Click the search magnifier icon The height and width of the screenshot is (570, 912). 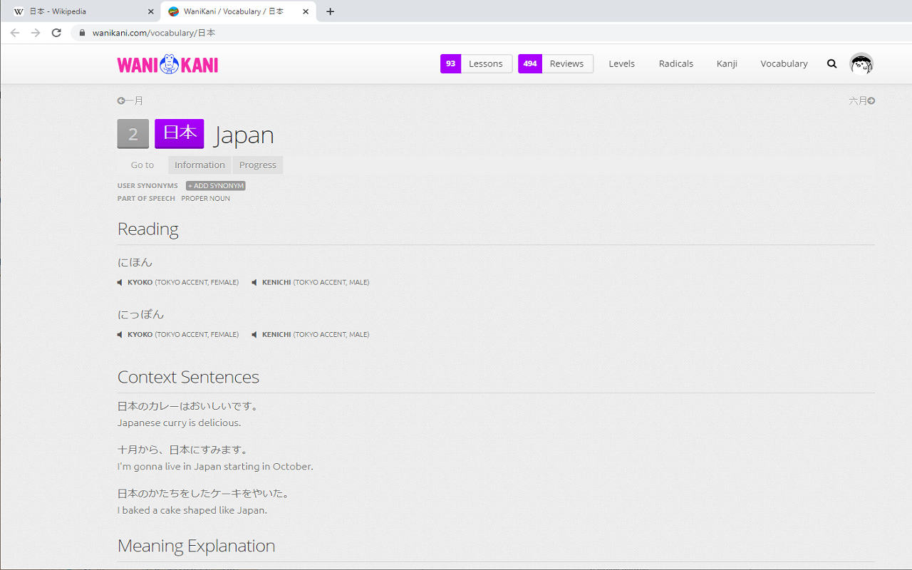831,63
